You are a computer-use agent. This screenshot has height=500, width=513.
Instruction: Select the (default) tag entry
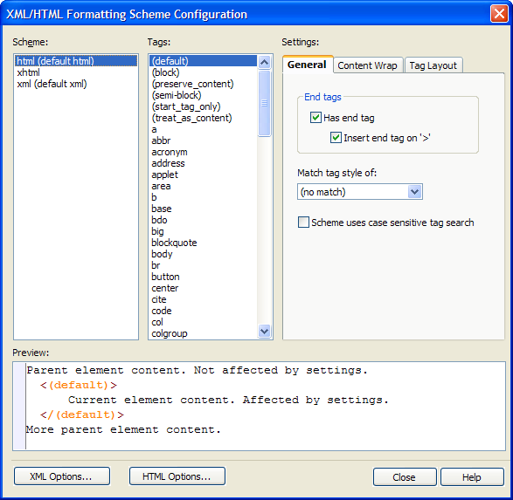point(203,61)
